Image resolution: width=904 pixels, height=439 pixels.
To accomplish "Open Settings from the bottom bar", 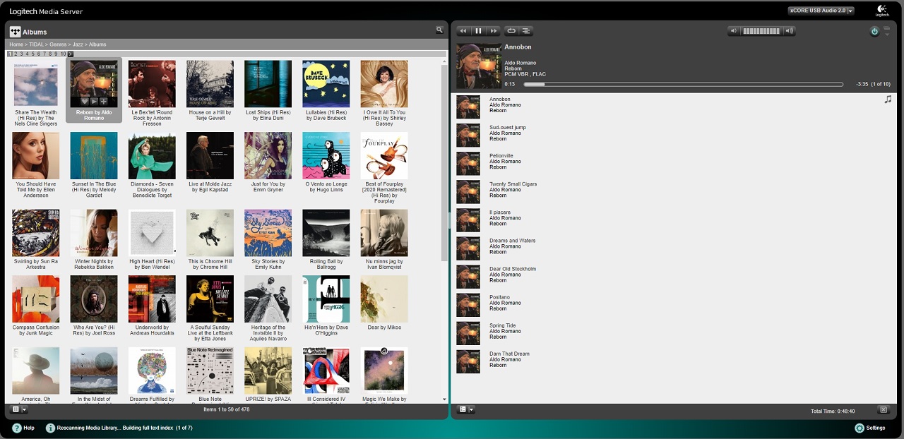I will (870, 428).
